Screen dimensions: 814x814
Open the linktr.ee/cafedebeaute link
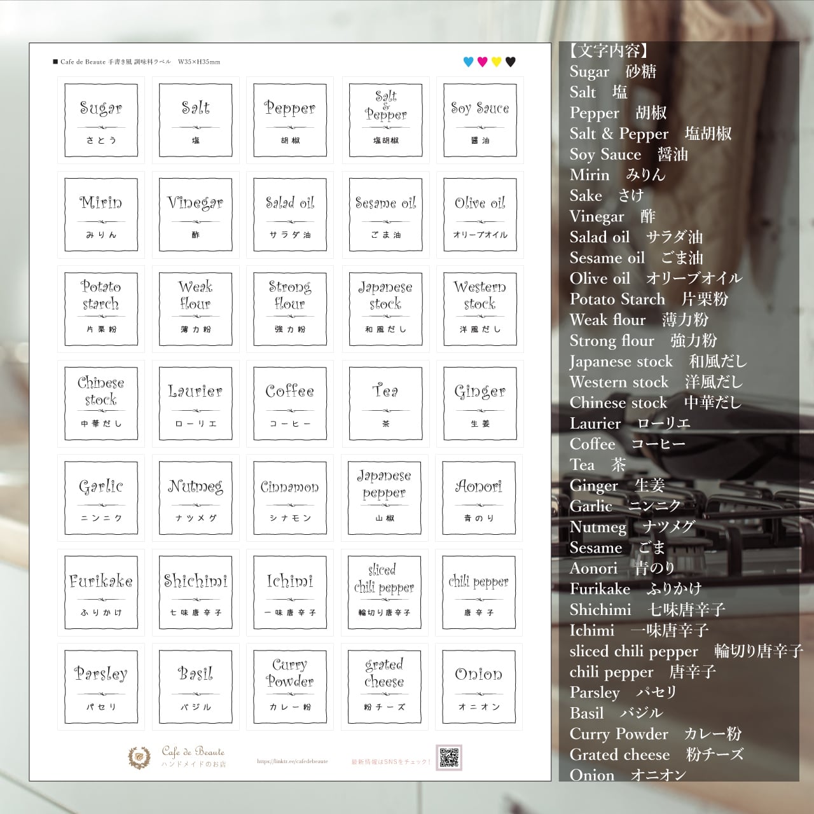[293, 761]
